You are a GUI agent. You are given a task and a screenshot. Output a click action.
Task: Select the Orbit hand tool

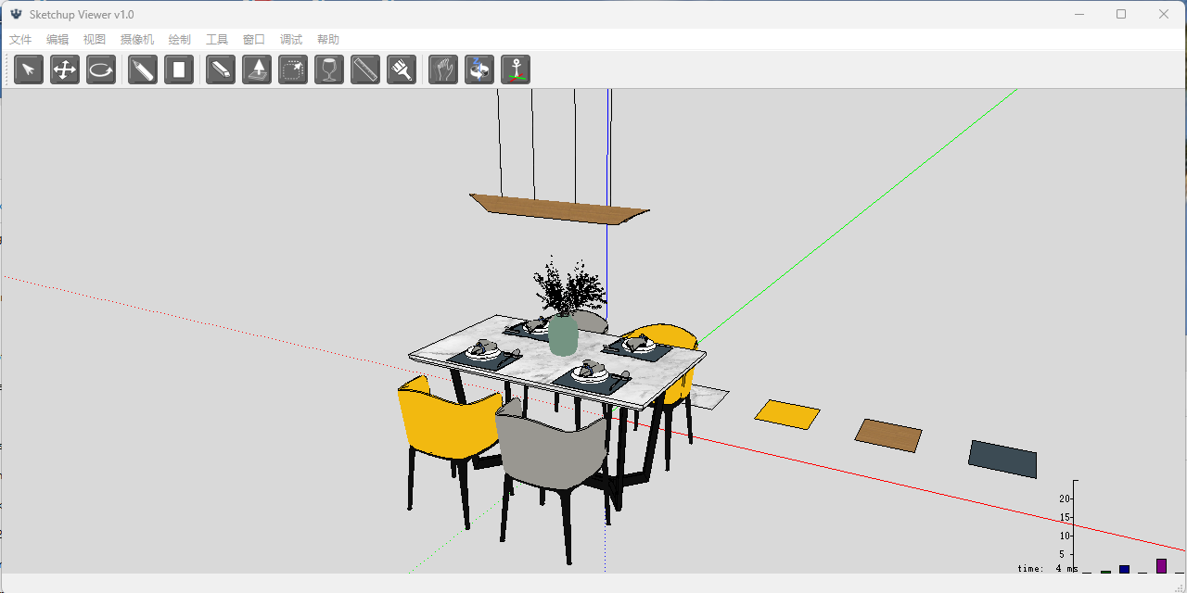[442, 69]
